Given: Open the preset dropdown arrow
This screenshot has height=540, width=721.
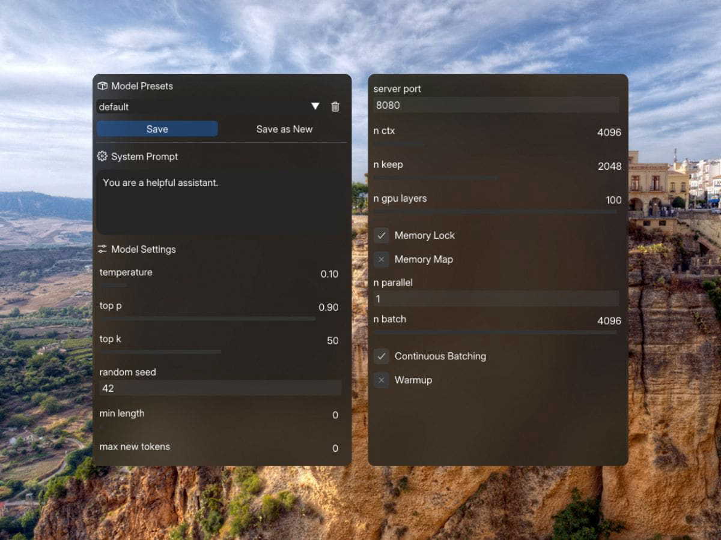Looking at the screenshot, I should click(315, 106).
